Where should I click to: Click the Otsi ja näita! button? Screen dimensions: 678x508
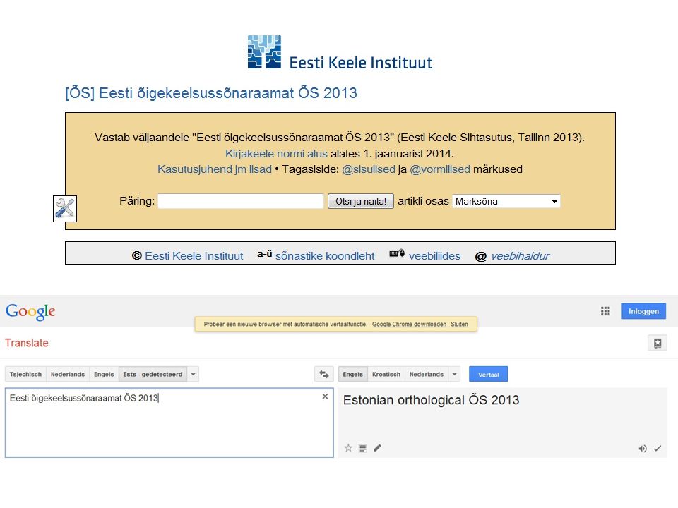361,201
